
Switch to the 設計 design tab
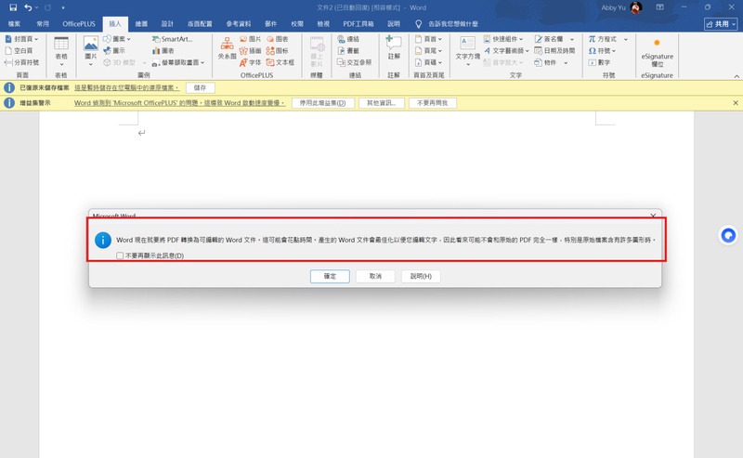[x=167, y=24]
